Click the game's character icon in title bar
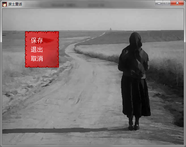The image size is (186, 147). click(x=5, y=4)
